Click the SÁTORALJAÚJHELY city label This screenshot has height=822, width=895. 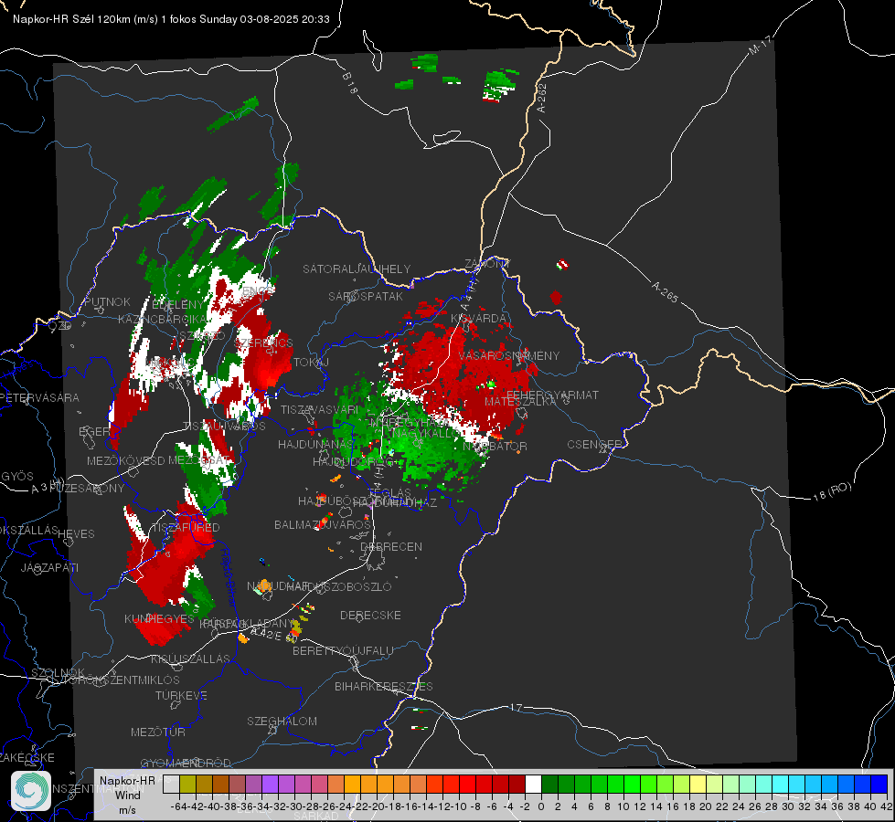tap(357, 269)
